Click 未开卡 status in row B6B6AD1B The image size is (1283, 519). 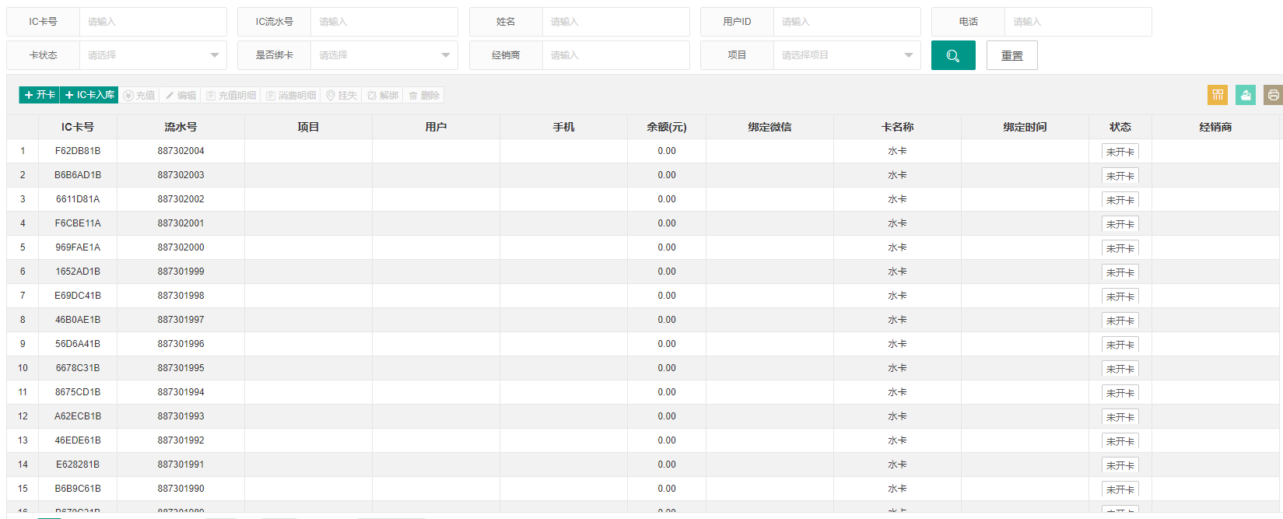[1120, 176]
